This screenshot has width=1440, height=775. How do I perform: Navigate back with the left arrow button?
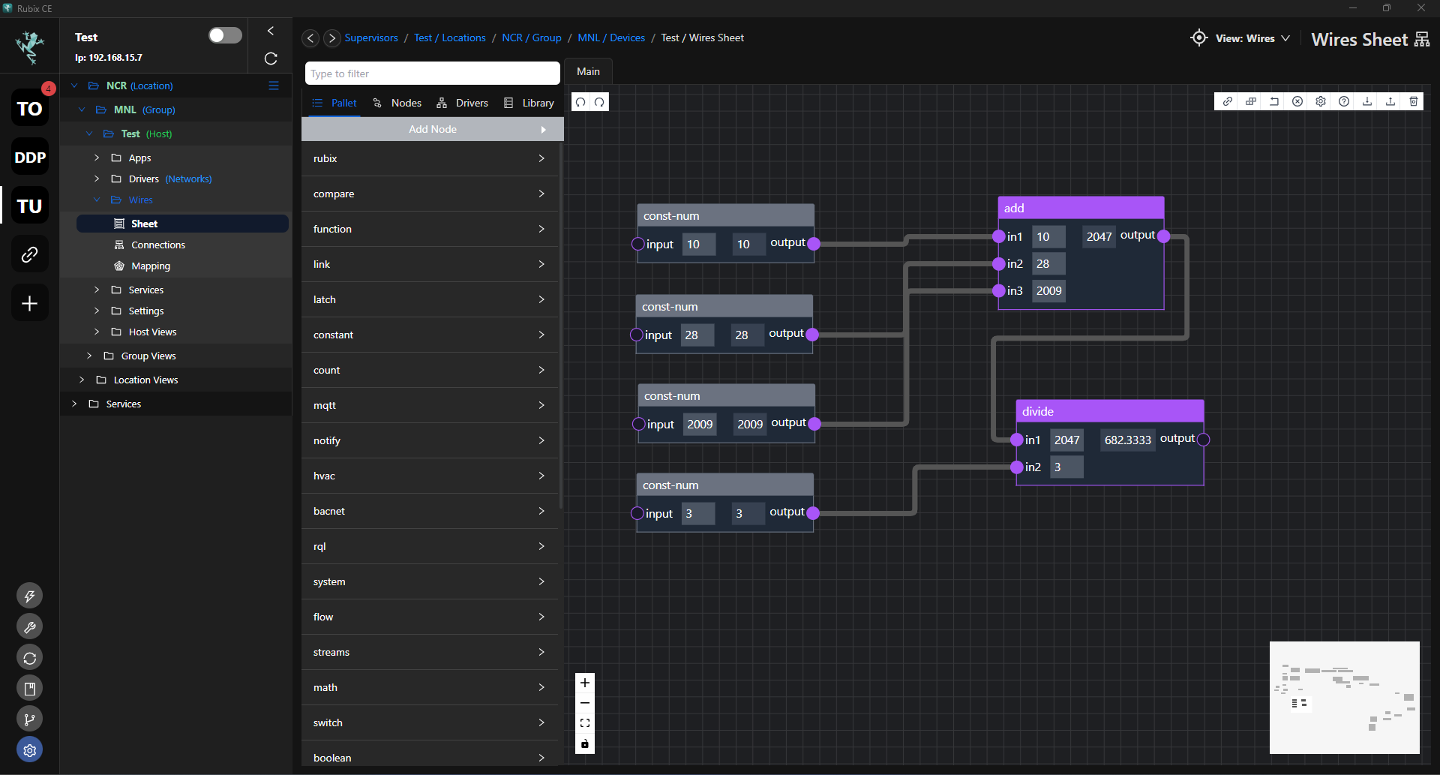point(310,38)
